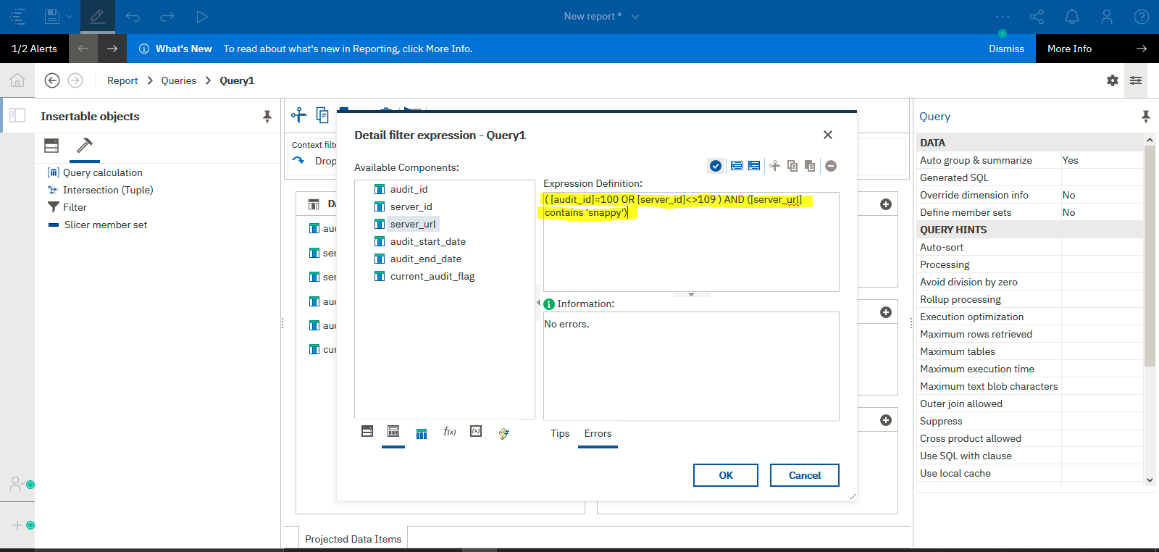Click the delete minus icon in expression toolbar
The image size is (1159, 552).
(831, 166)
